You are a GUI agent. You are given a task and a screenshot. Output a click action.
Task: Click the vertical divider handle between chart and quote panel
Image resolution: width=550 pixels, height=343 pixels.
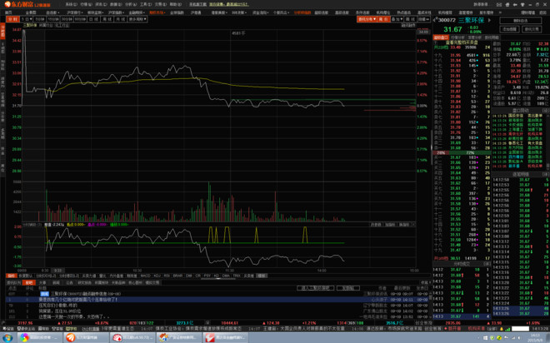coord(432,147)
